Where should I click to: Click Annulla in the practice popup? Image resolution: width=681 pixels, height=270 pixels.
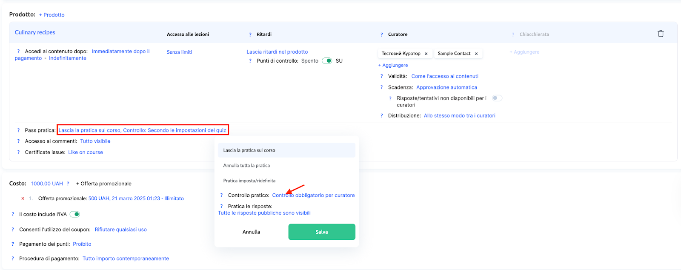click(x=251, y=232)
